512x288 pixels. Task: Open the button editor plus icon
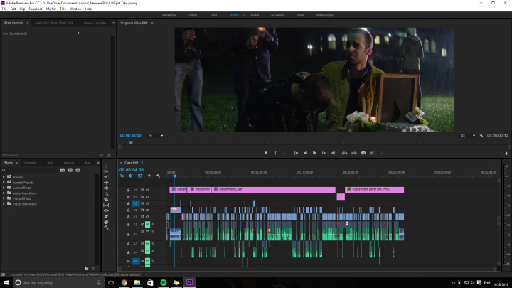pos(506,153)
